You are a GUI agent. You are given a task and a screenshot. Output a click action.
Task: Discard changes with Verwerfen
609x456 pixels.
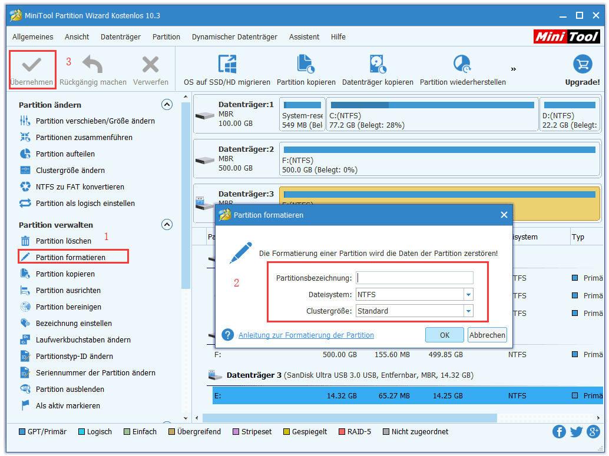pos(150,70)
